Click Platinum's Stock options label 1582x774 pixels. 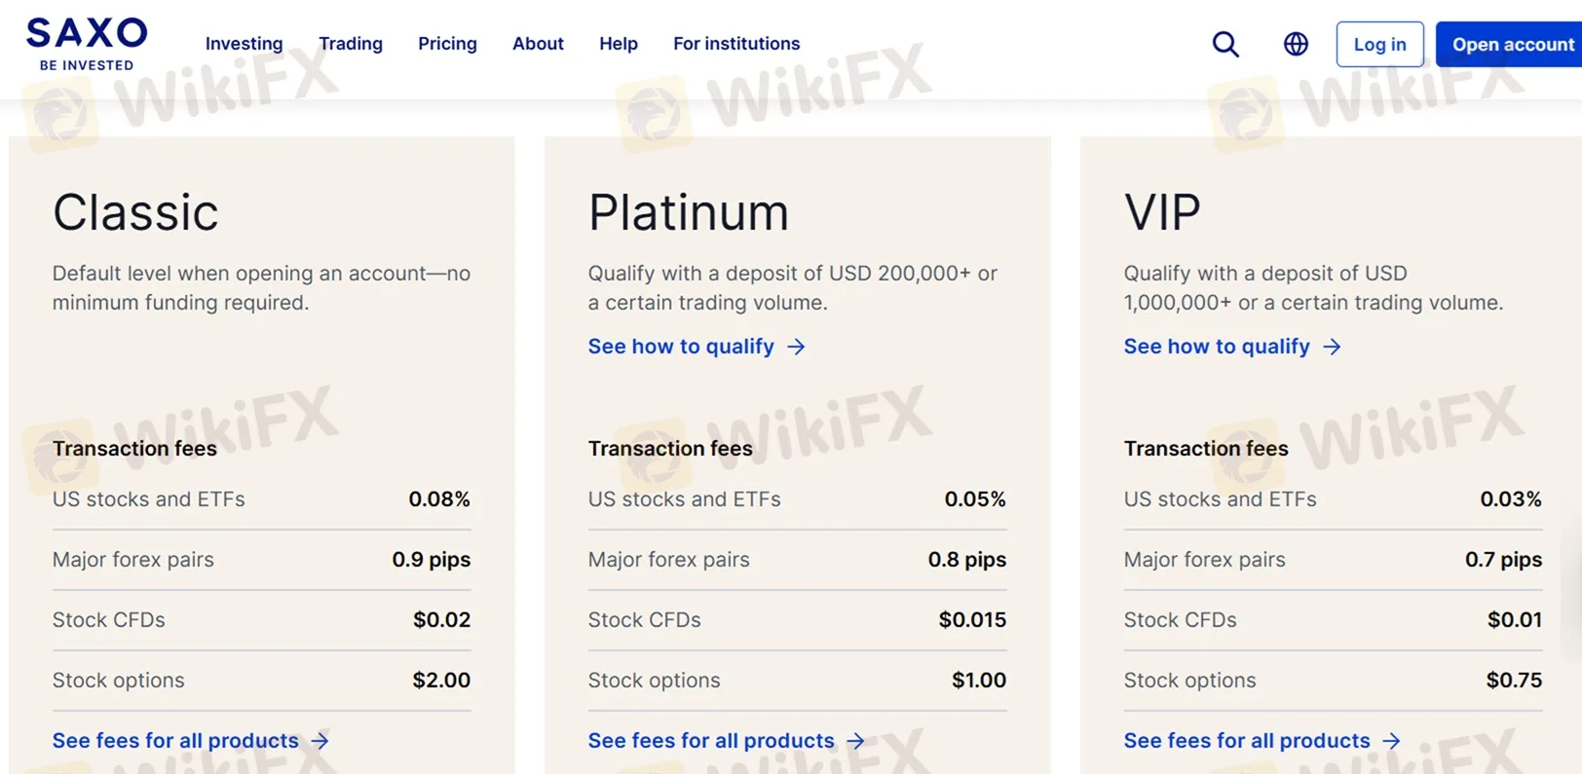point(655,681)
